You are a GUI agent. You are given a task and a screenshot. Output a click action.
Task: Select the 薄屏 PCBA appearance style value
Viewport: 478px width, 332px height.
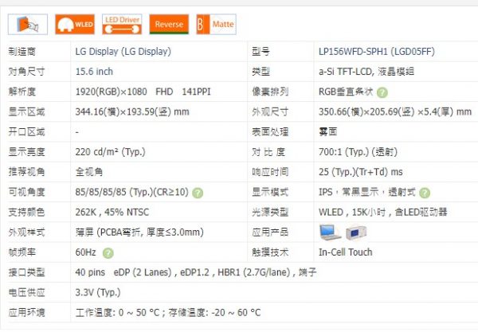pyautogui.click(x=139, y=232)
